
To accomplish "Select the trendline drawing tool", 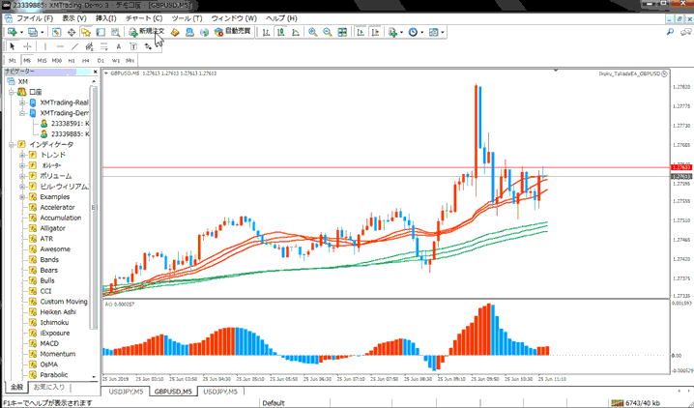I will coord(75,46).
